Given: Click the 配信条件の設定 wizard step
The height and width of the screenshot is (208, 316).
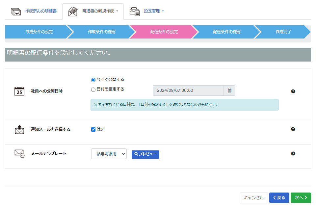Looking at the screenshot, I should coord(164,32).
